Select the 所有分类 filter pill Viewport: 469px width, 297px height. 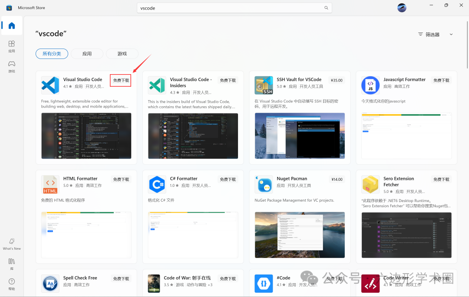52,53
